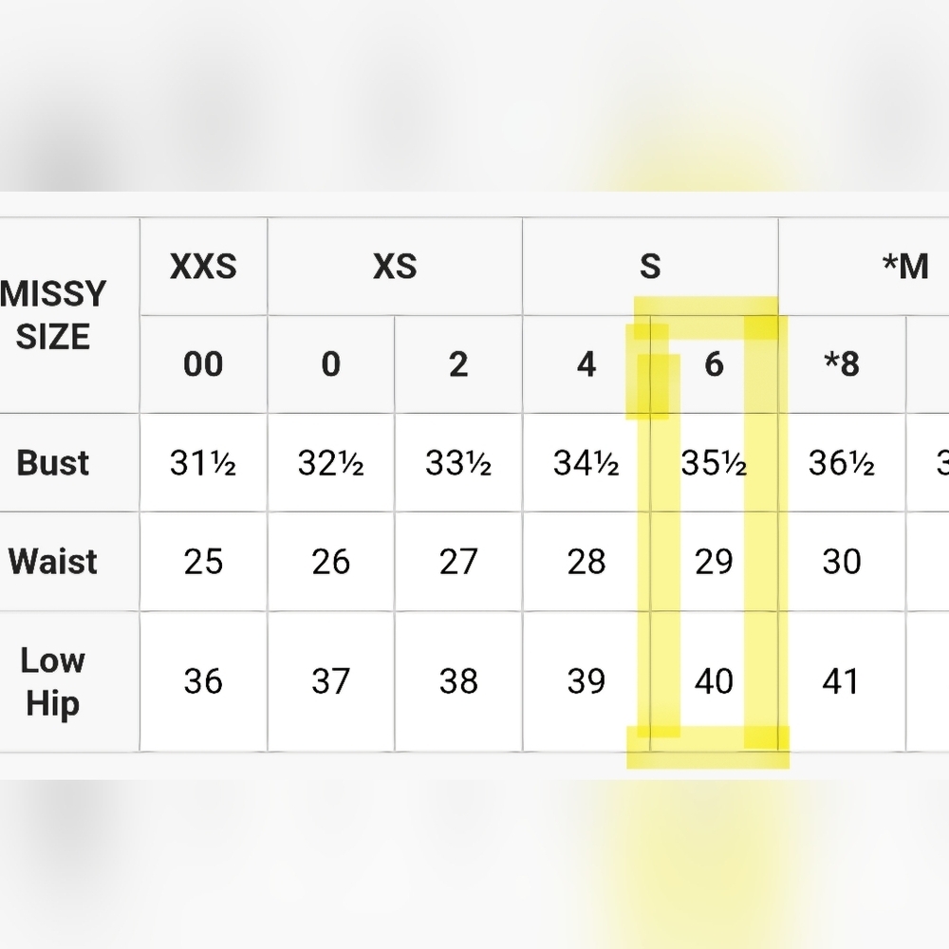Click the highlighted size 6 cell
This screenshot has width=949, height=949.
point(714,364)
